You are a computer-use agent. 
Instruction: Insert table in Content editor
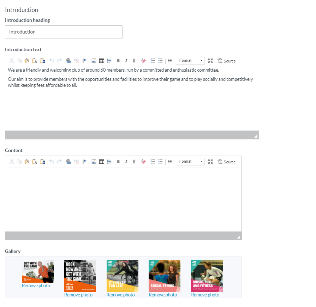[x=102, y=162]
